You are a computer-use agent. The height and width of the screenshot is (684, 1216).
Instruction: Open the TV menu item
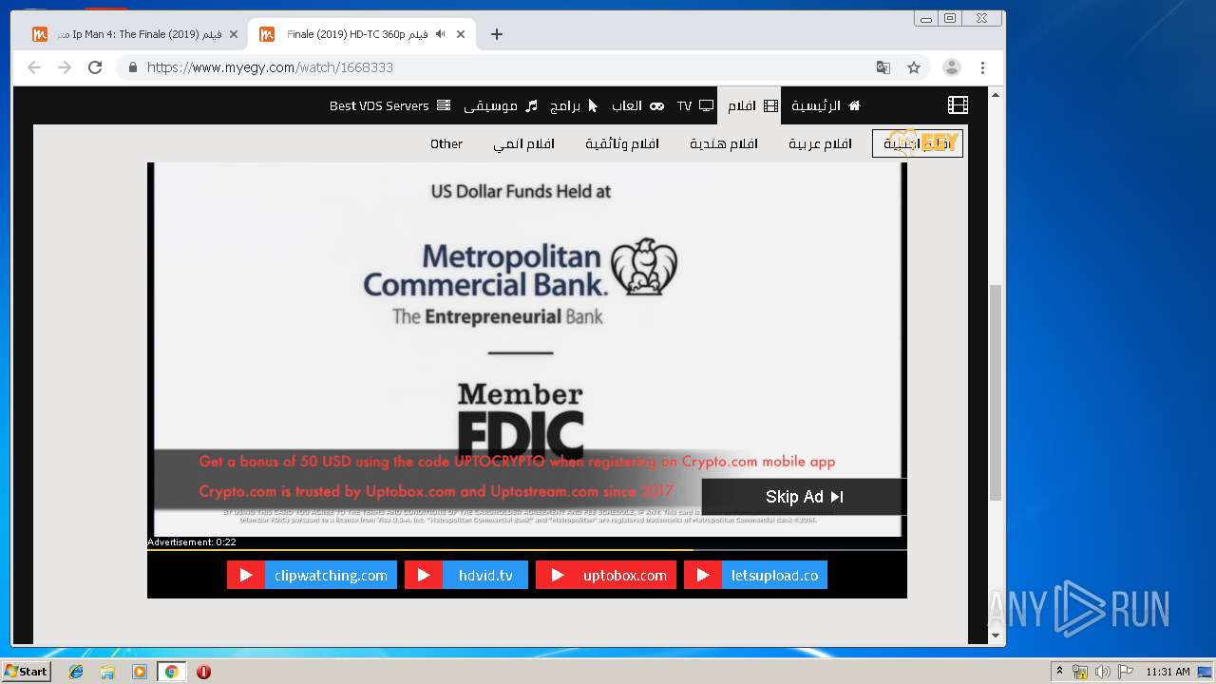695,105
